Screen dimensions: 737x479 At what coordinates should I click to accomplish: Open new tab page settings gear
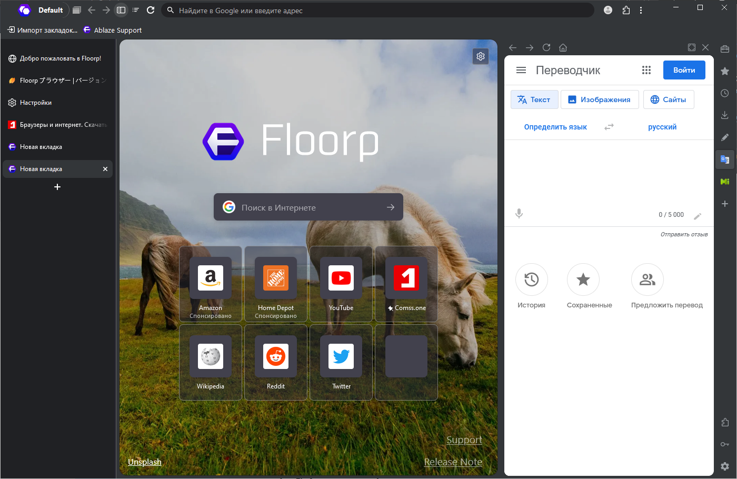pyautogui.click(x=481, y=56)
